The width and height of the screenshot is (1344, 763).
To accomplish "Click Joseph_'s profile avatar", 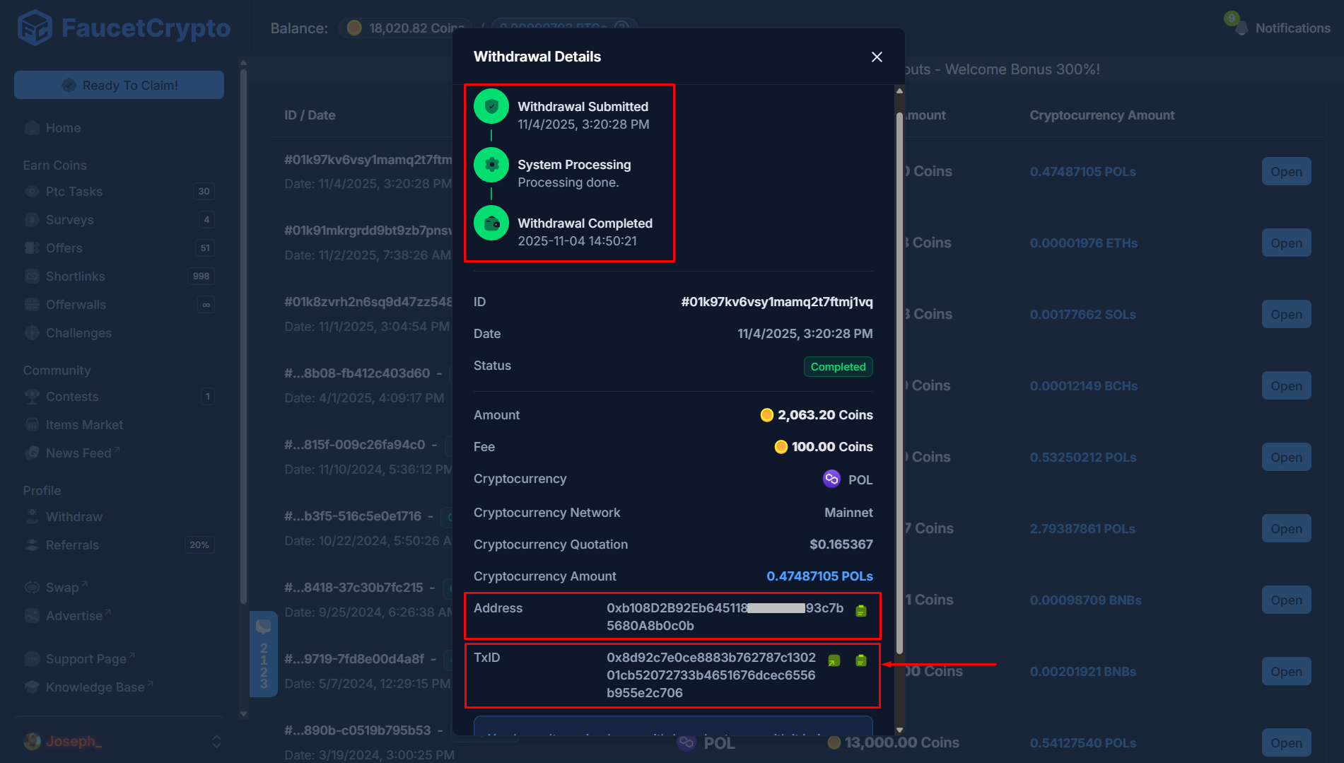I will click(x=32, y=740).
